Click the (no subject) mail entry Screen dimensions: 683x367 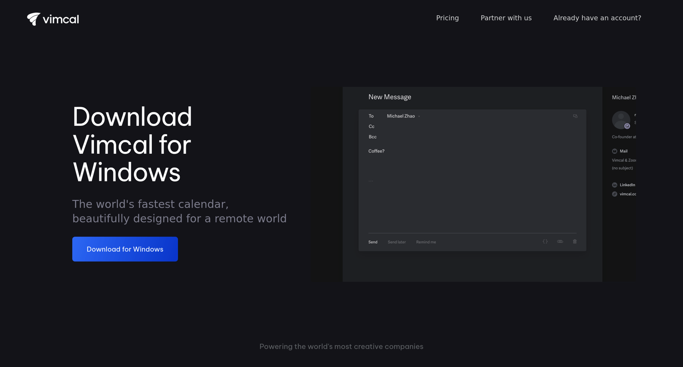(x=622, y=168)
